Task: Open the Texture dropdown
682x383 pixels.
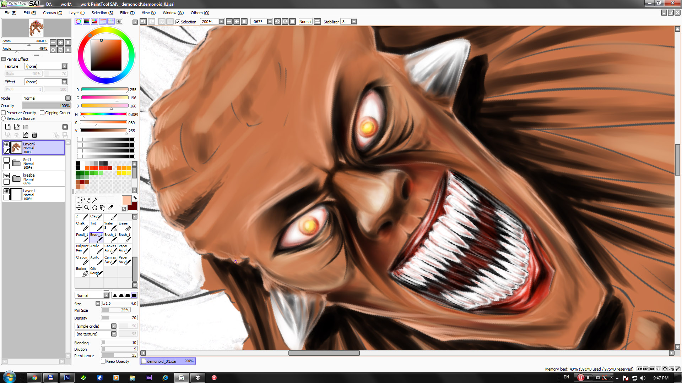Action: [x=46, y=66]
